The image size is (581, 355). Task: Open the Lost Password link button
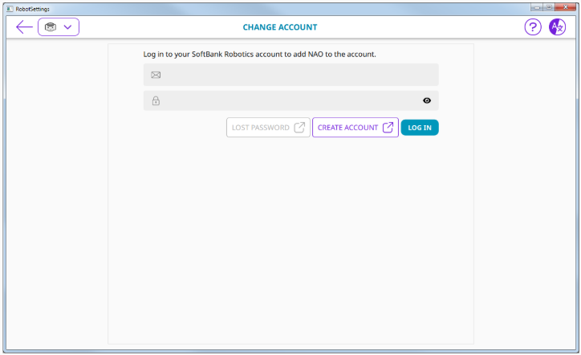tap(268, 128)
